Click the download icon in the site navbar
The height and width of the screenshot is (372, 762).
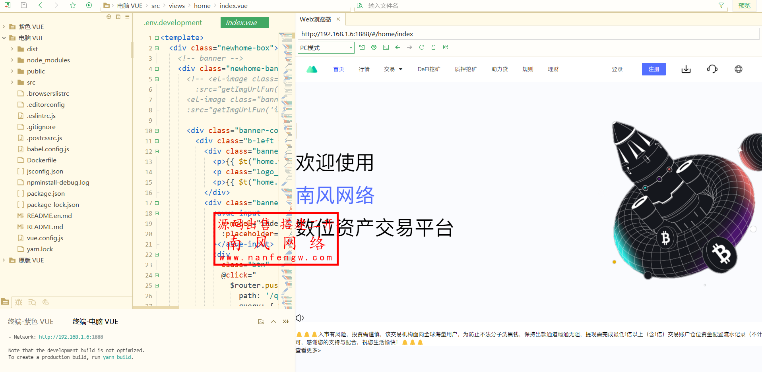tap(686, 69)
